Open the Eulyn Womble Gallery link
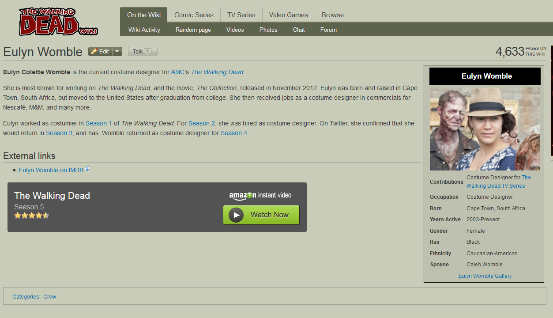The height and width of the screenshot is (318, 553). [485, 276]
